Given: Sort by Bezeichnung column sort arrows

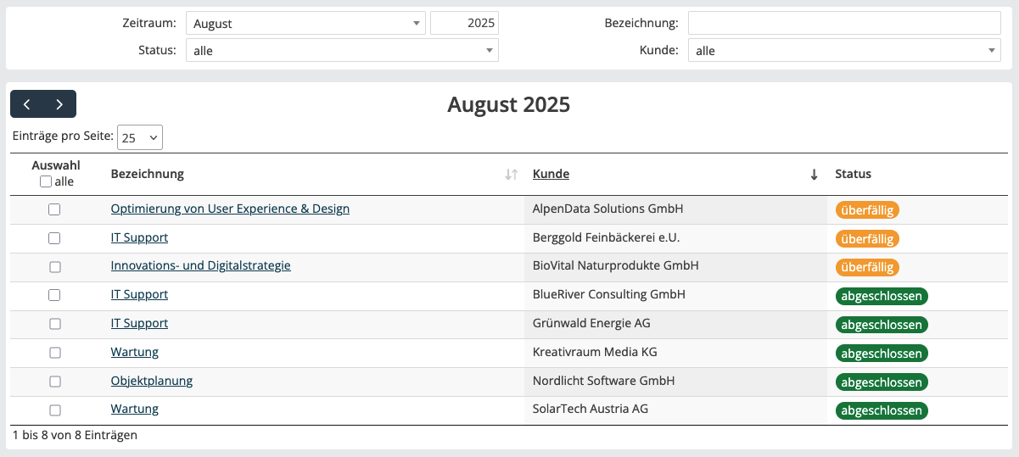Looking at the screenshot, I should [x=511, y=175].
